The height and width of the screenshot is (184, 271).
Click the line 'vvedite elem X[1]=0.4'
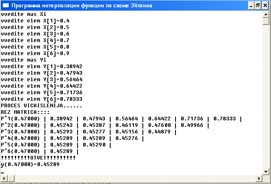pyautogui.click(x=35, y=21)
